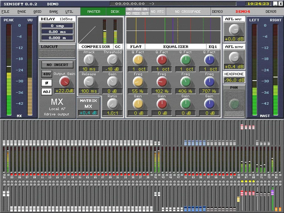Click the green Q Fact knob
This screenshot has height=213, width=284.
tap(186, 60)
